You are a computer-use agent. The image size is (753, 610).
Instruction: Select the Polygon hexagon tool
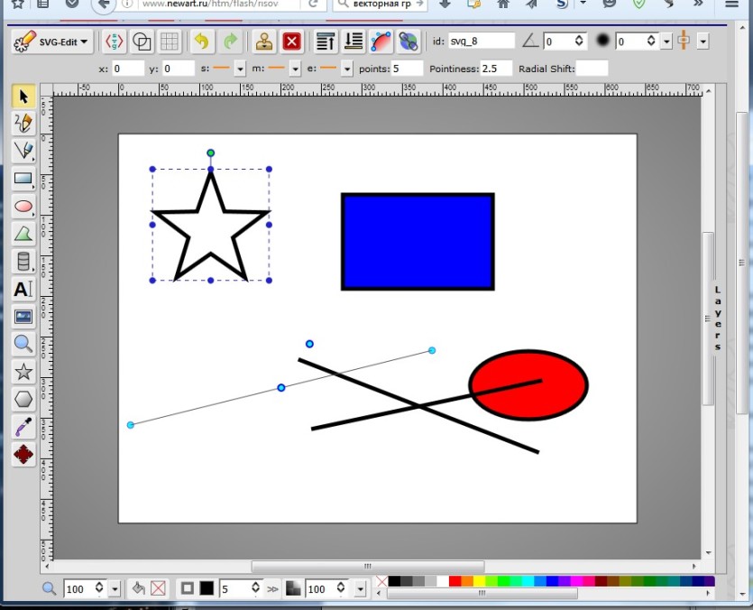(x=23, y=399)
